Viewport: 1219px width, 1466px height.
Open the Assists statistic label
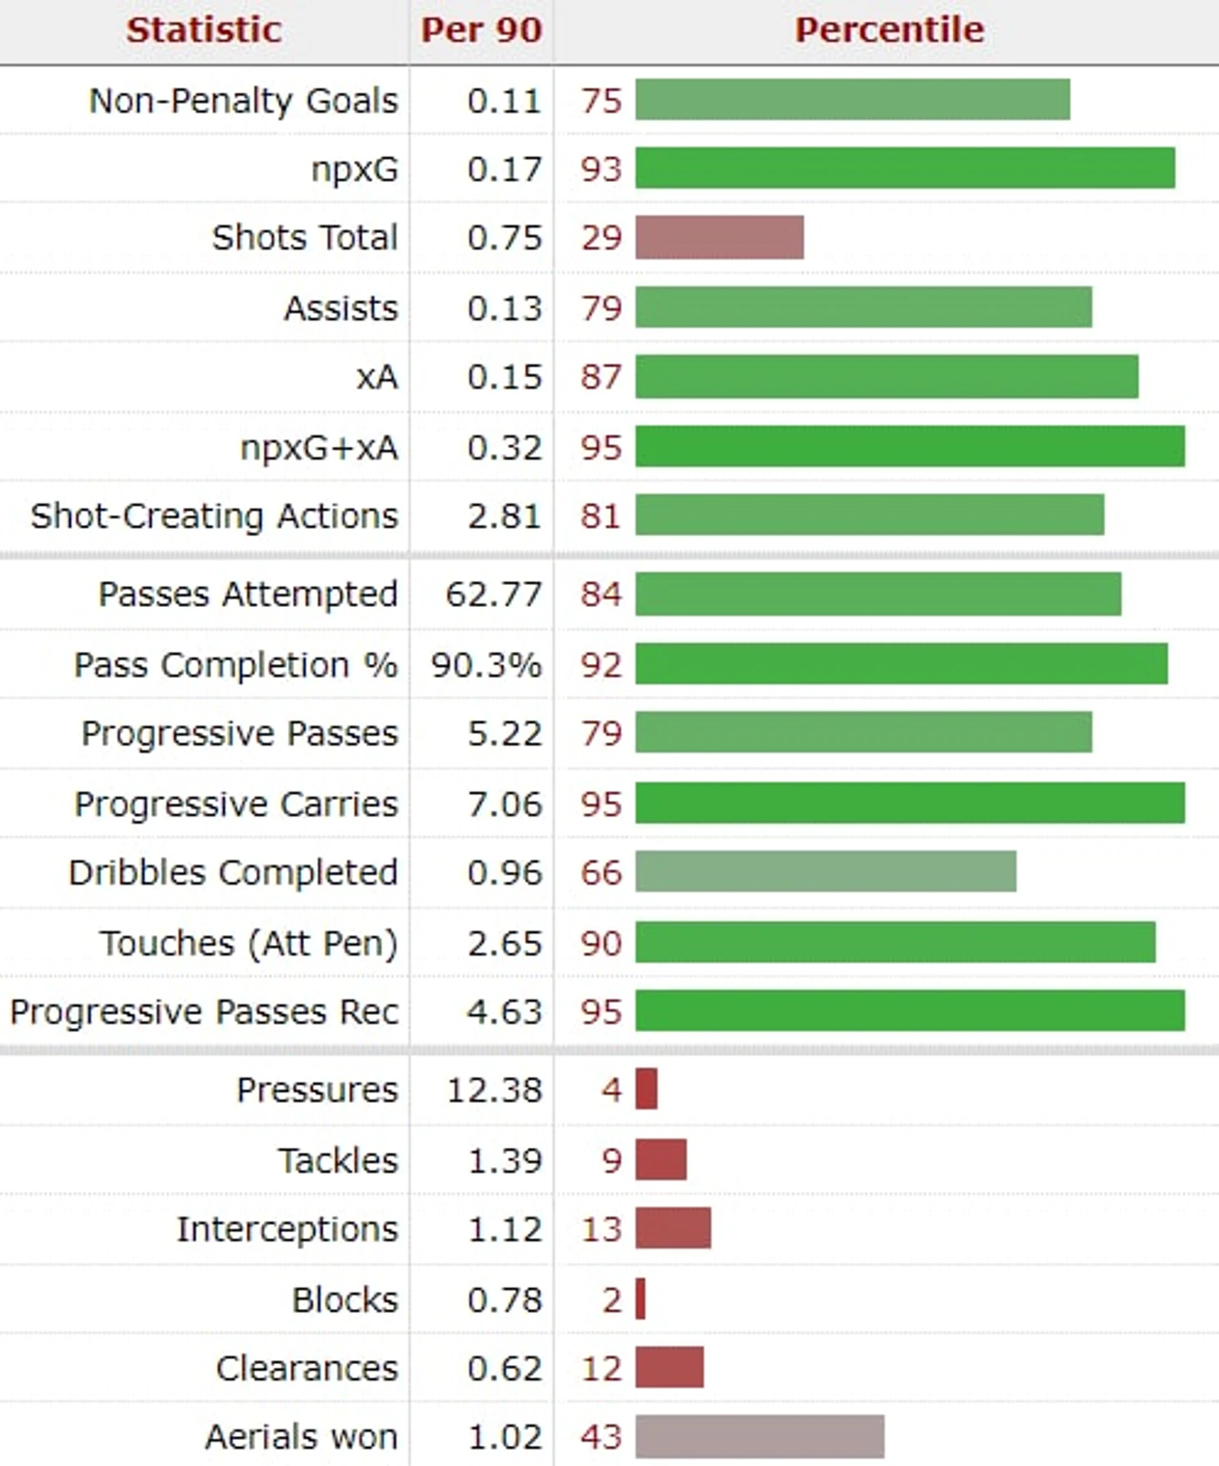point(341,308)
